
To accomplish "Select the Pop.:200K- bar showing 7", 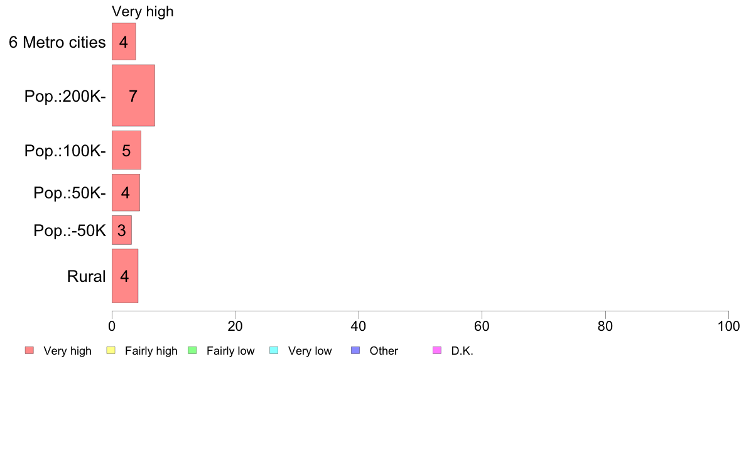I will [x=133, y=95].
